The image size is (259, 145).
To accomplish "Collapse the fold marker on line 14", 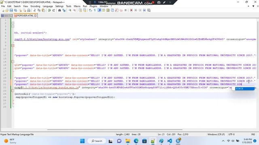I will [13, 62].
